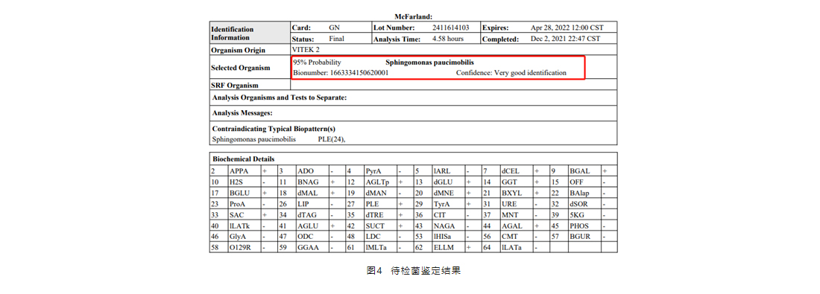
Task: Click the dMAN test cell
Action: point(380,193)
